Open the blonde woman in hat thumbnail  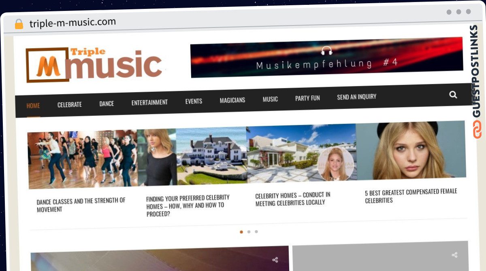(411, 150)
